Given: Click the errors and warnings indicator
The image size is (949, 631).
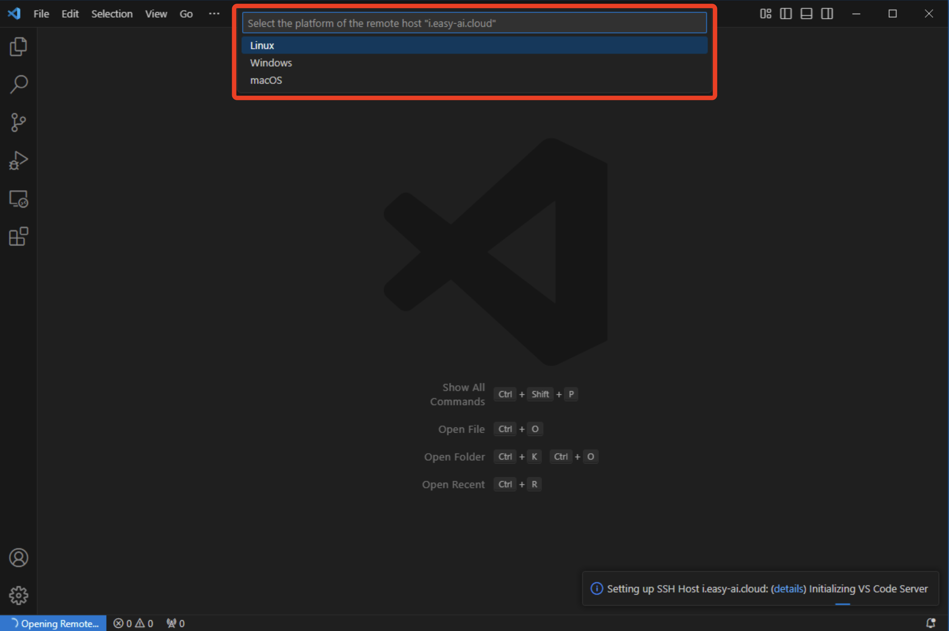Looking at the screenshot, I should point(133,623).
